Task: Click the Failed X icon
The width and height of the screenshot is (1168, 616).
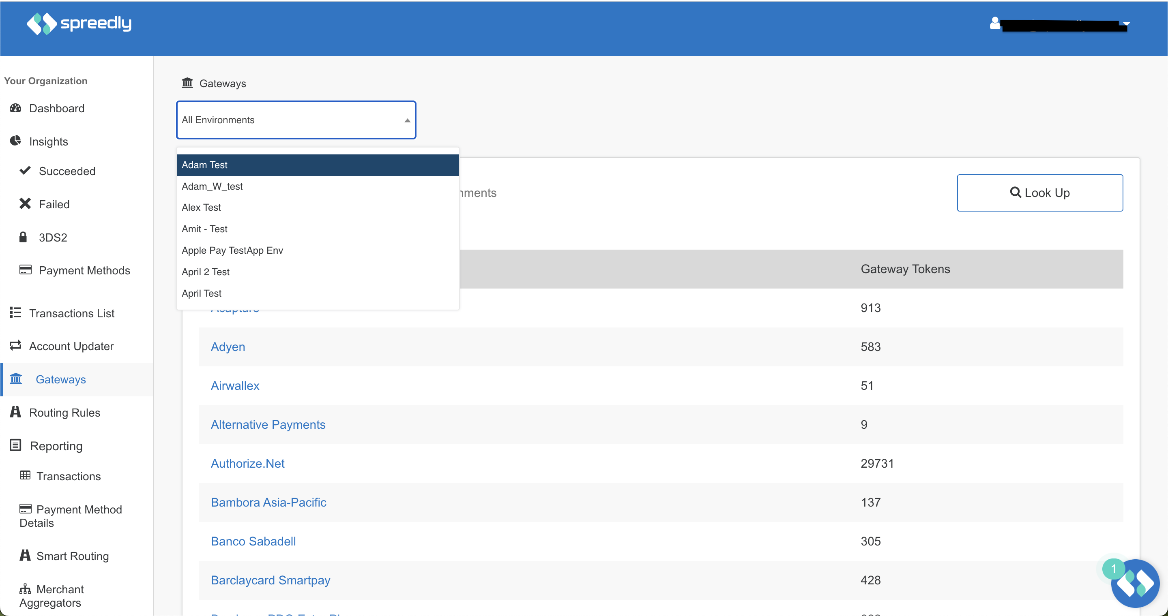Action: click(25, 204)
